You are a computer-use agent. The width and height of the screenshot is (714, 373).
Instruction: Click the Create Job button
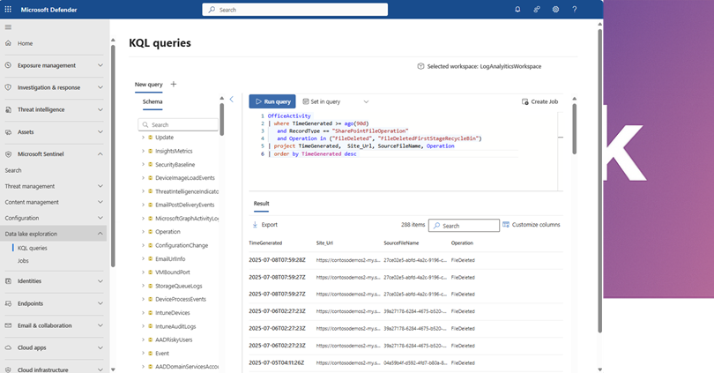coord(539,101)
